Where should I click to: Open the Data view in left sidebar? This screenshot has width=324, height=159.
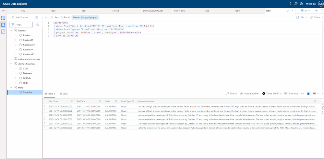pyautogui.click(x=3, y=18)
